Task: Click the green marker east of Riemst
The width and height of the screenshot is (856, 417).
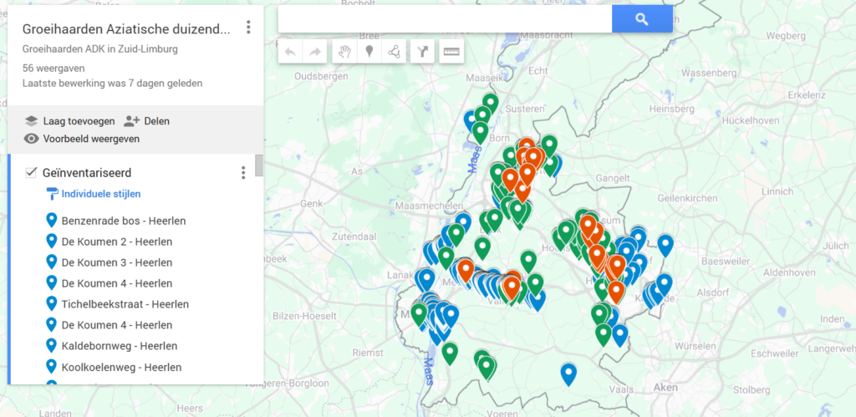Action: [x=449, y=353]
